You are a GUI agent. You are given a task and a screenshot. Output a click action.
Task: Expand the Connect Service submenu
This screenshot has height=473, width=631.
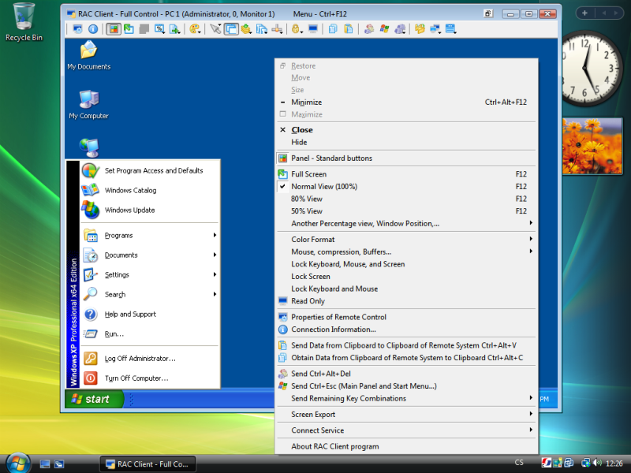[x=406, y=430]
